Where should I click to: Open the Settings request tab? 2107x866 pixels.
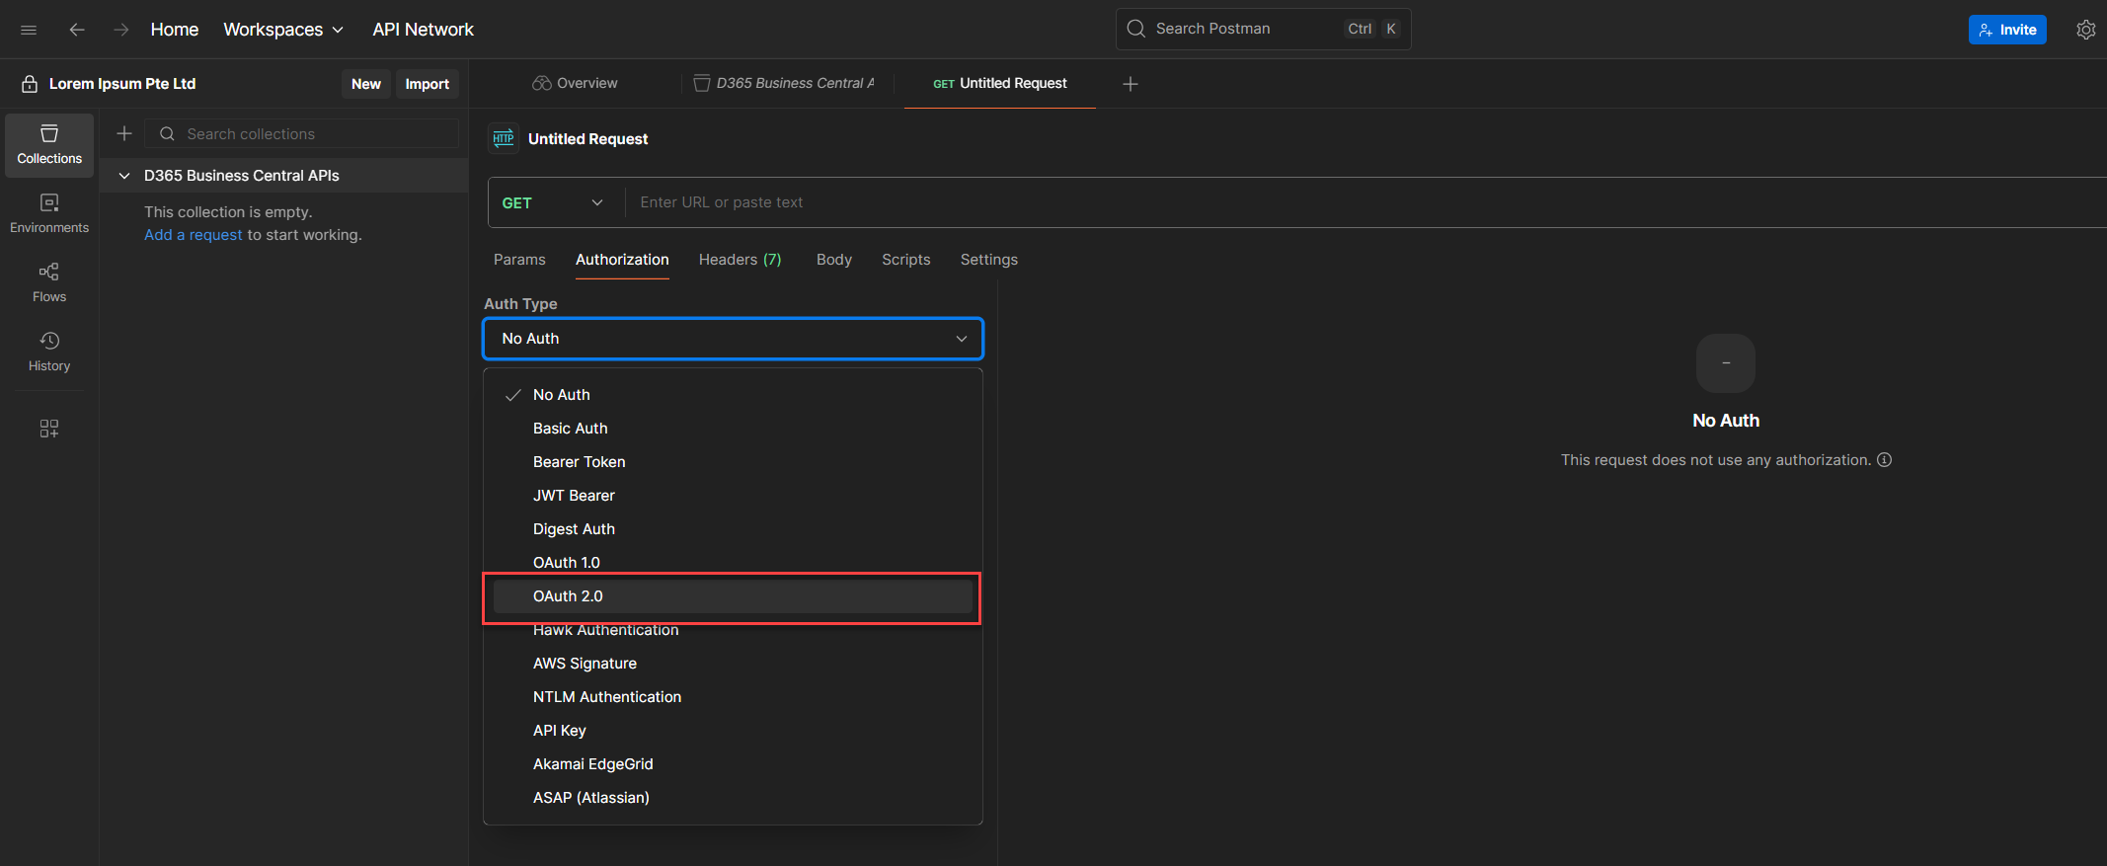(x=988, y=260)
